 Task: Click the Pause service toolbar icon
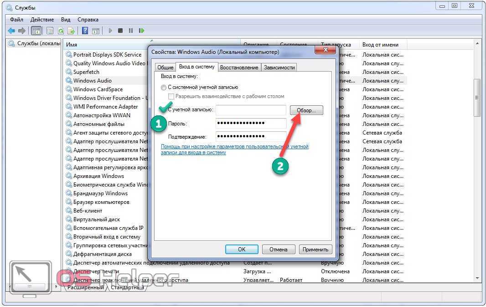pyautogui.click(x=131, y=31)
